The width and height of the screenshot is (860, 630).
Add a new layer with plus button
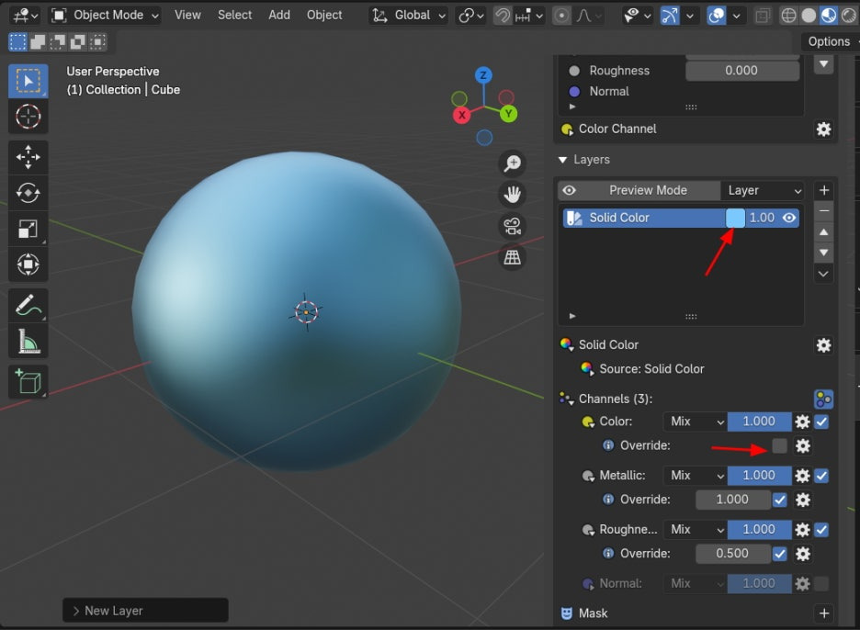(x=823, y=190)
